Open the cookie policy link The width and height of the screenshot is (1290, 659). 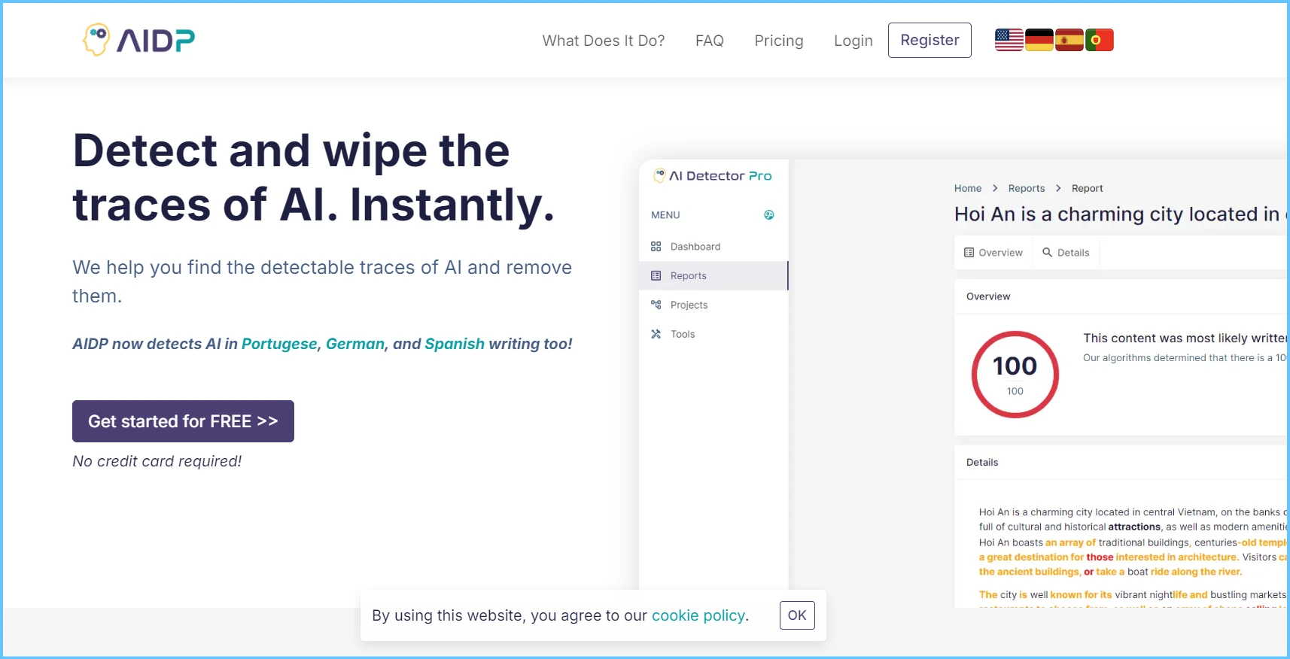click(698, 615)
